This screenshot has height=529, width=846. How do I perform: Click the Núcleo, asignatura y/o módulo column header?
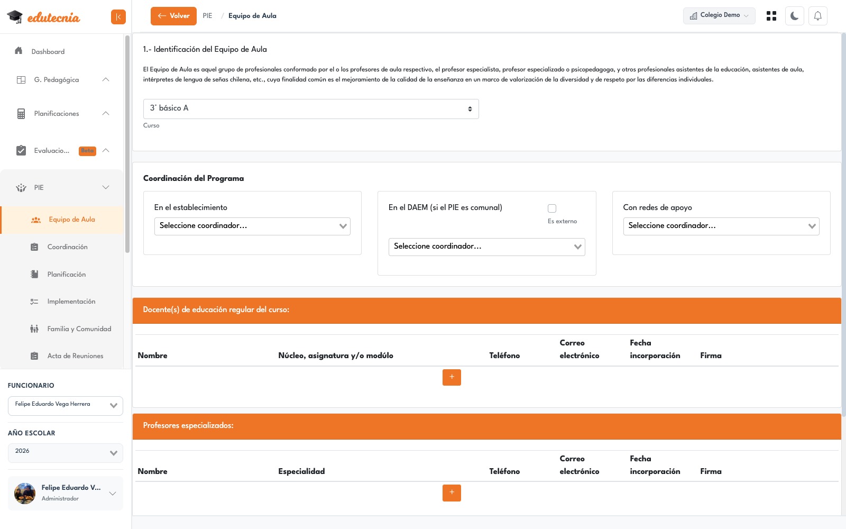pos(336,355)
